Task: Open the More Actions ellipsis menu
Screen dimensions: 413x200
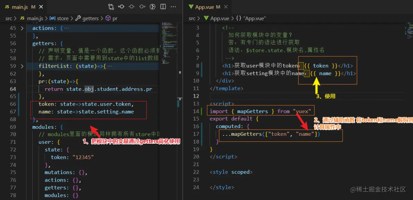Action: point(173,7)
